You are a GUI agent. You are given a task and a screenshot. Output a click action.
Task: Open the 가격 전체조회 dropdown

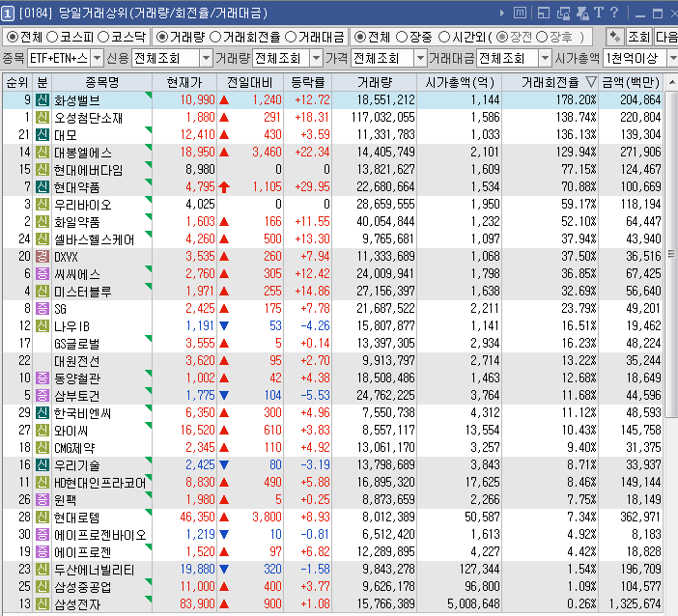point(420,58)
